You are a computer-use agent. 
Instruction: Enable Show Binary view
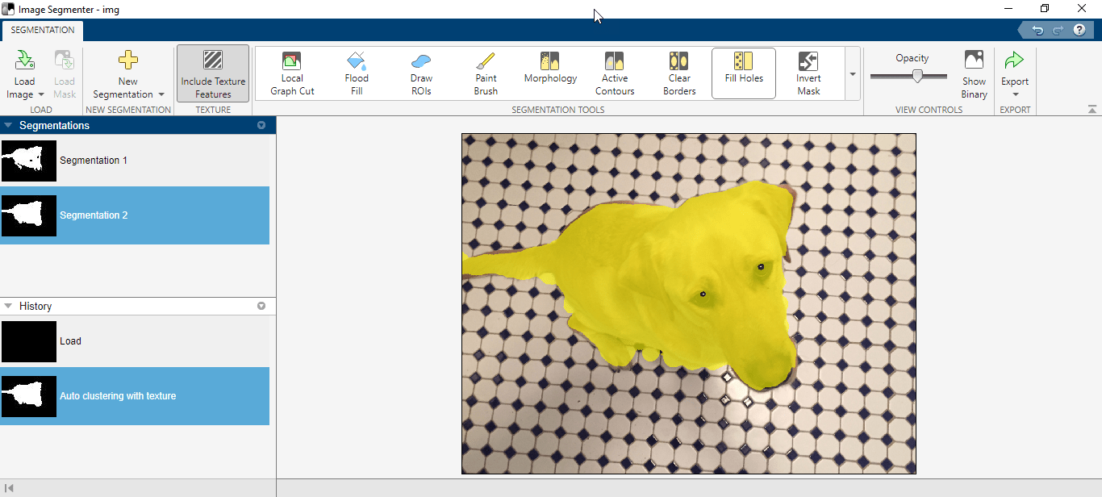click(x=974, y=73)
